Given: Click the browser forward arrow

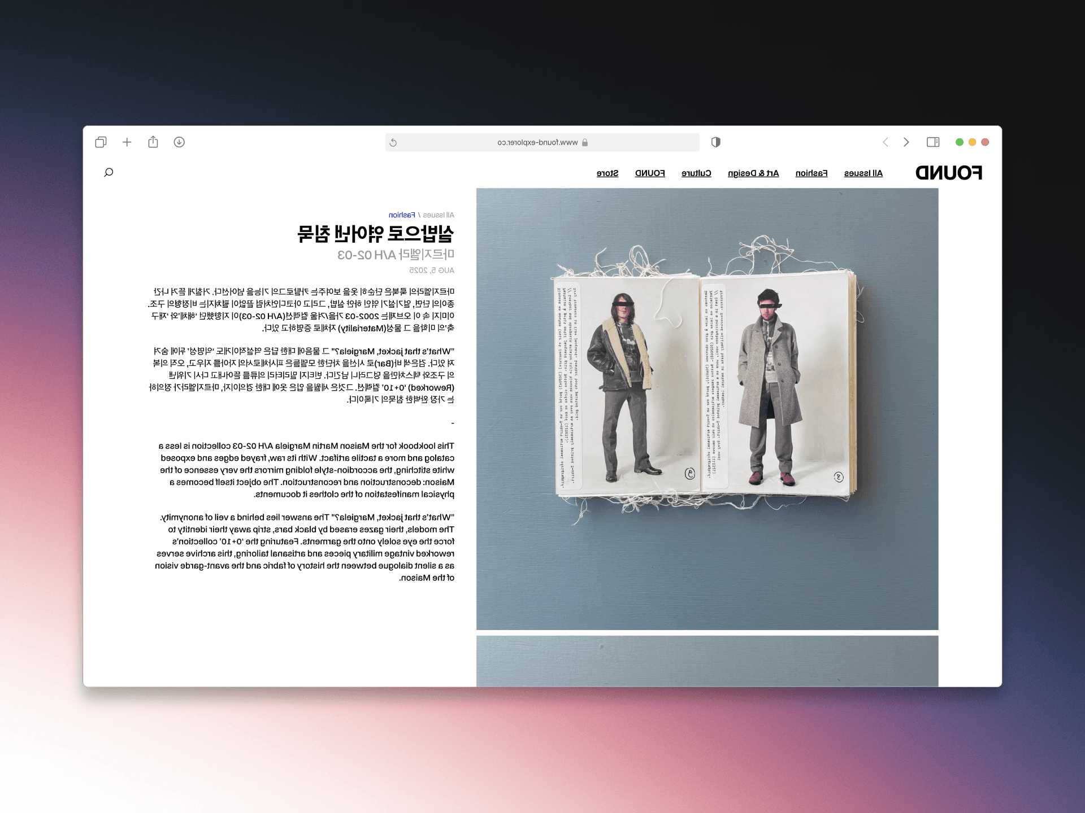Looking at the screenshot, I should [x=886, y=142].
